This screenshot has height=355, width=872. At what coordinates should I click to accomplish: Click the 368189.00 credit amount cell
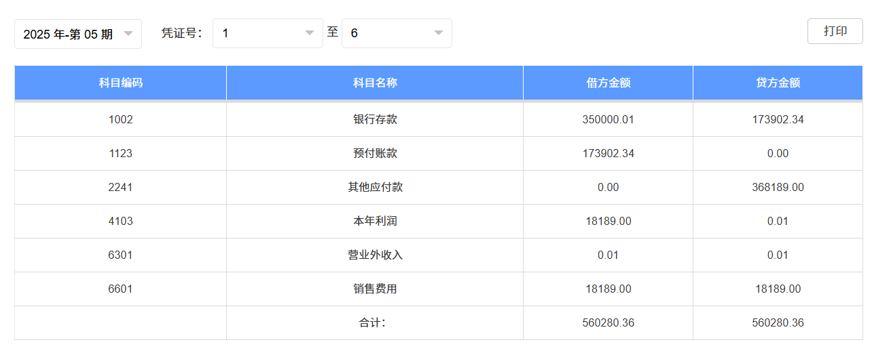(x=778, y=187)
